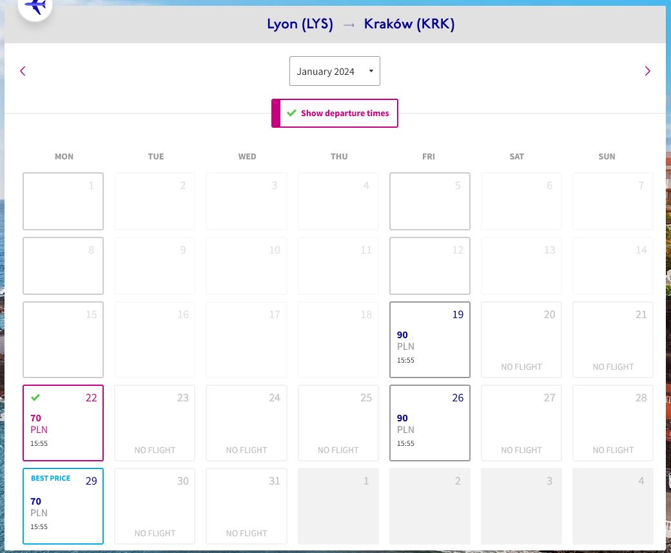Click the 15:55 time on day 19
671x553 pixels.
(x=405, y=360)
